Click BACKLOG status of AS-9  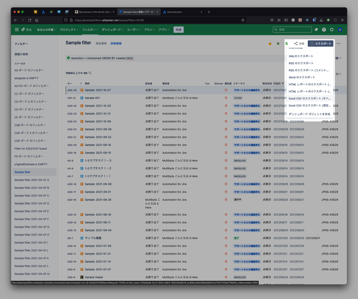(240, 160)
